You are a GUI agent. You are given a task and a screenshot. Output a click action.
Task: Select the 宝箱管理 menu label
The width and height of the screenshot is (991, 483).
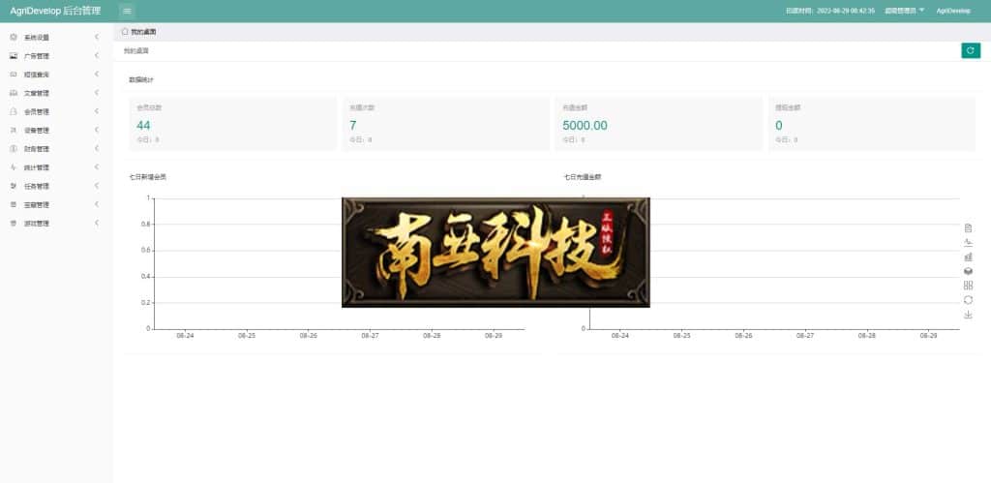pyautogui.click(x=37, y=205)
